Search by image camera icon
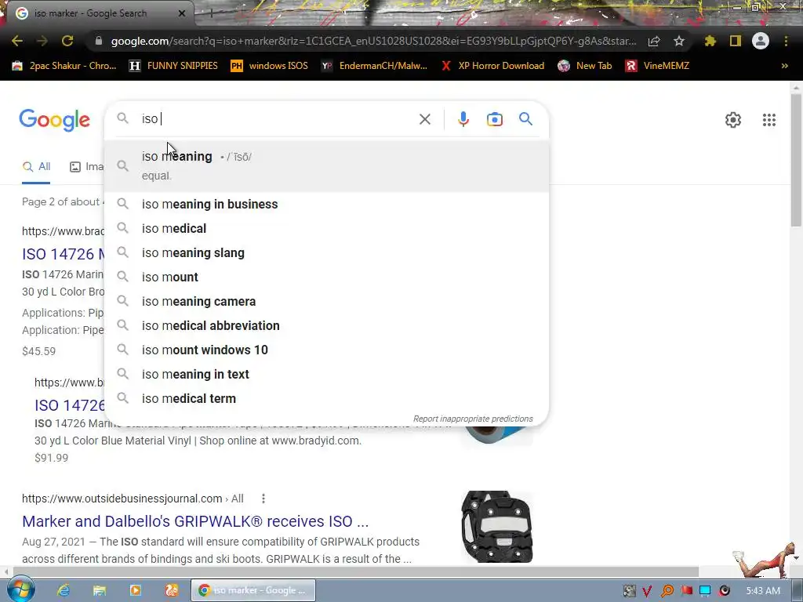The width and height of the screenshot is (803, 602). click(x=494, y=119)
